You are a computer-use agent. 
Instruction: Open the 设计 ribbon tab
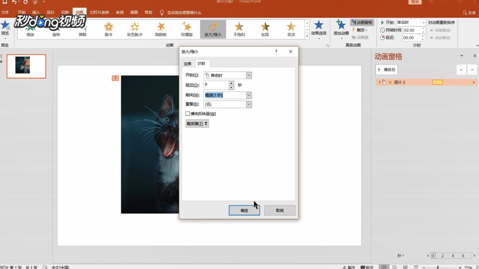(x=51, y=13)
